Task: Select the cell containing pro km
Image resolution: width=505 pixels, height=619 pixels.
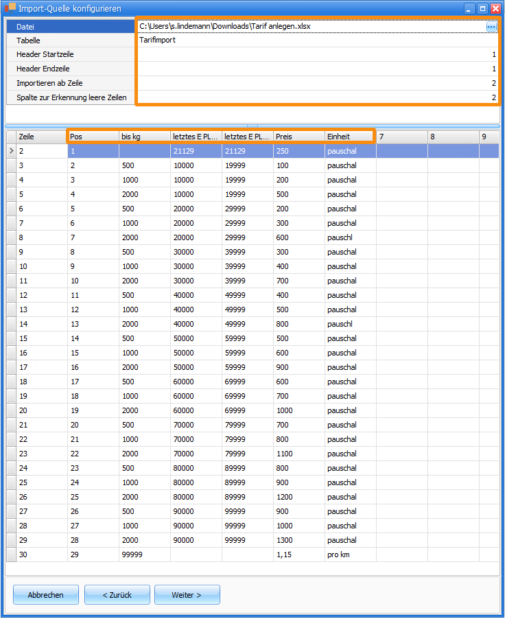Action: (350, 554)
